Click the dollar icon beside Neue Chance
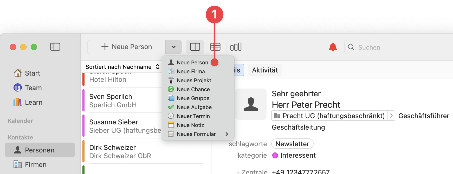This screenshot has height=174, width=453. 171,89
